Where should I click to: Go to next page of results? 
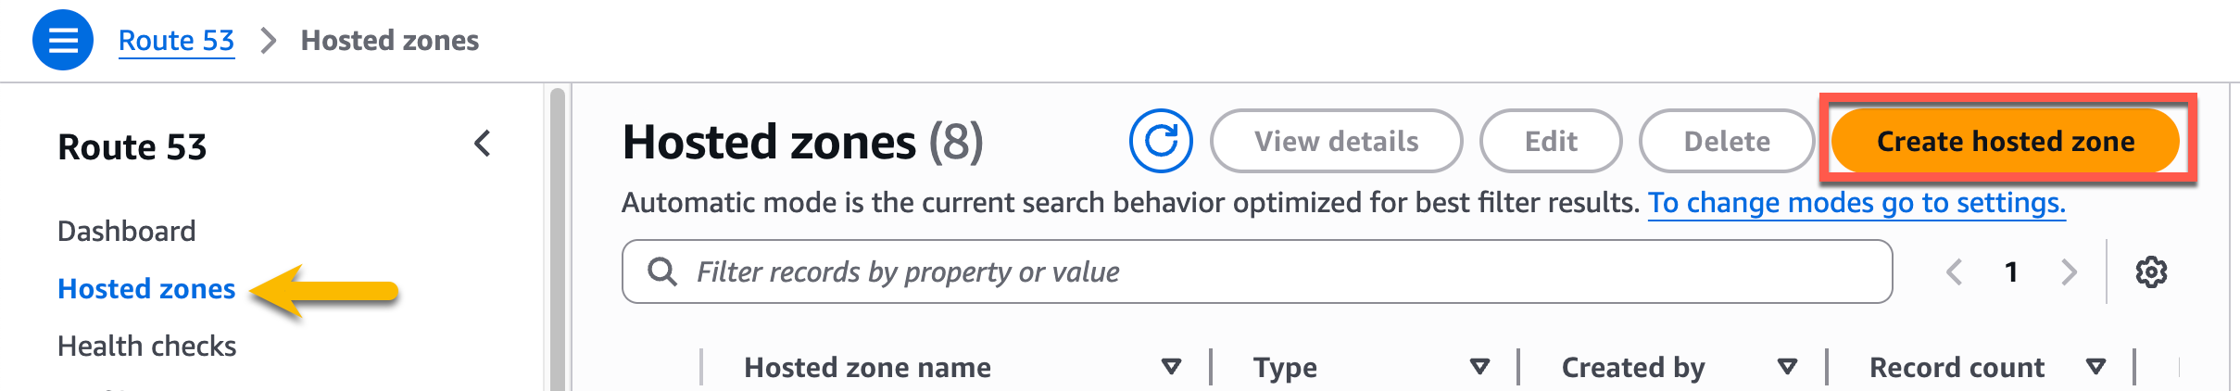(2069, 272)
